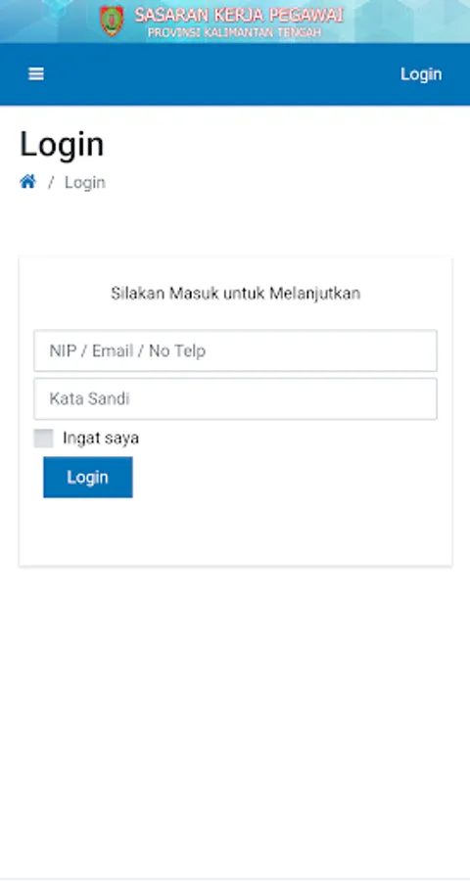Tick the Ingat saya checkbox

point(43,439)
